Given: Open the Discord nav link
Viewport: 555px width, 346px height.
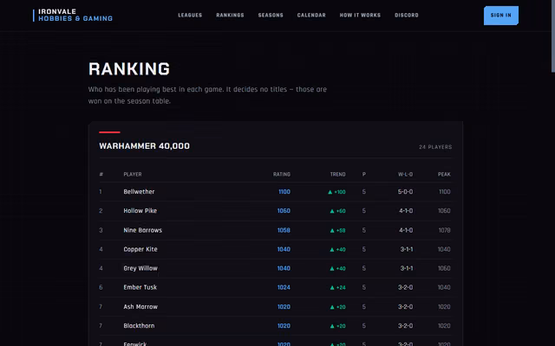Looking at the screenshot, I should [x=407, y=16].
